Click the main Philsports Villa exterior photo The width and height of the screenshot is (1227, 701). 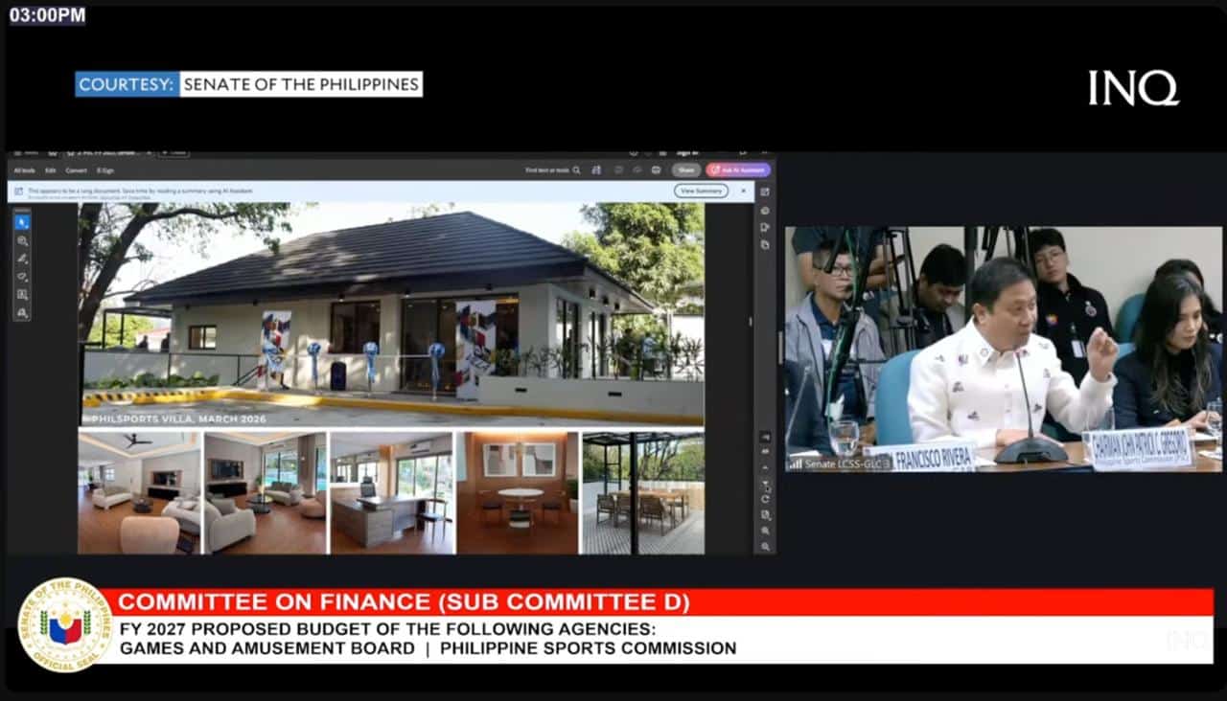pos(391,314)
